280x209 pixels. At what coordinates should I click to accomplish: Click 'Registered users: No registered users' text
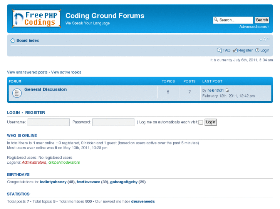40,158
